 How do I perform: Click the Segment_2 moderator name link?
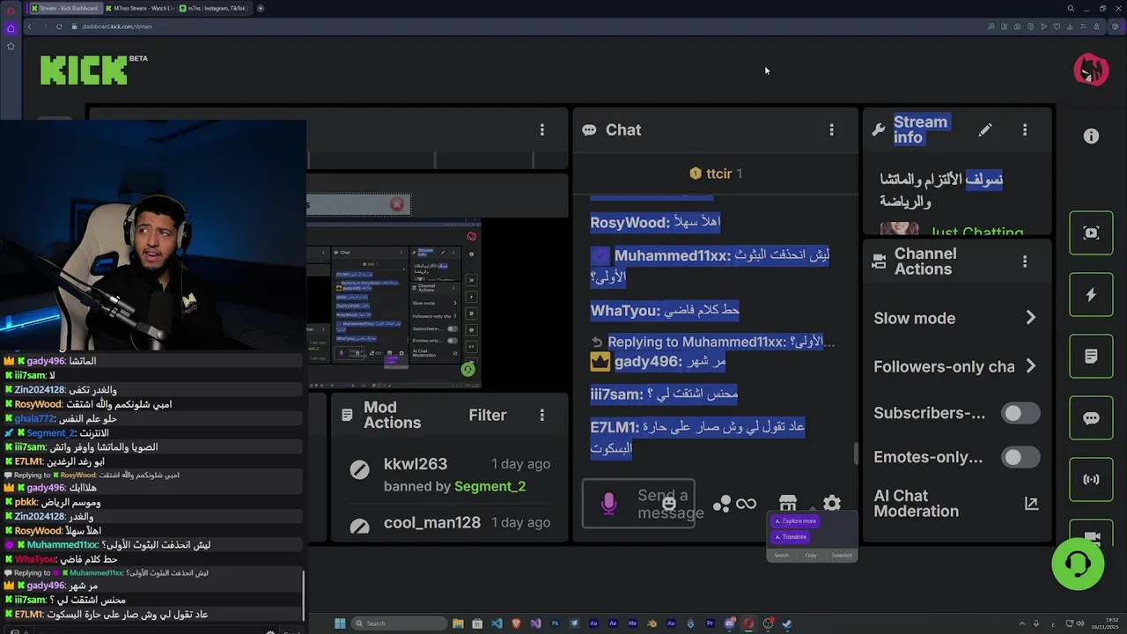pyautogui.click(x=490, y=486)
